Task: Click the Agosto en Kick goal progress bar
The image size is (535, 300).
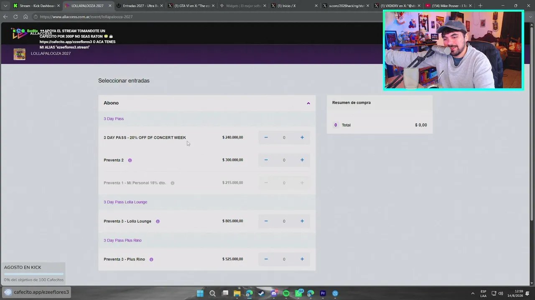Action: 34,274
